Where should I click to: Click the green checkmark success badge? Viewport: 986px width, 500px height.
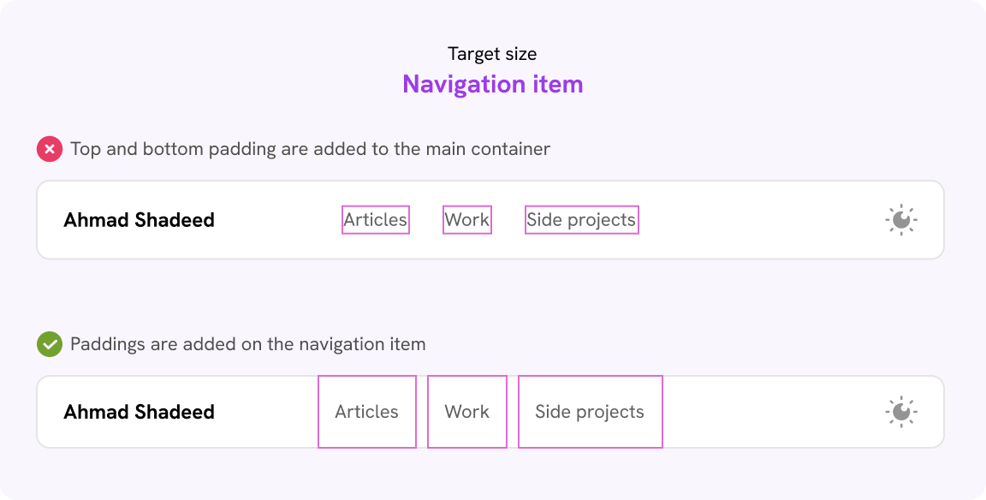pyautogui.click(x=49, y=344)
